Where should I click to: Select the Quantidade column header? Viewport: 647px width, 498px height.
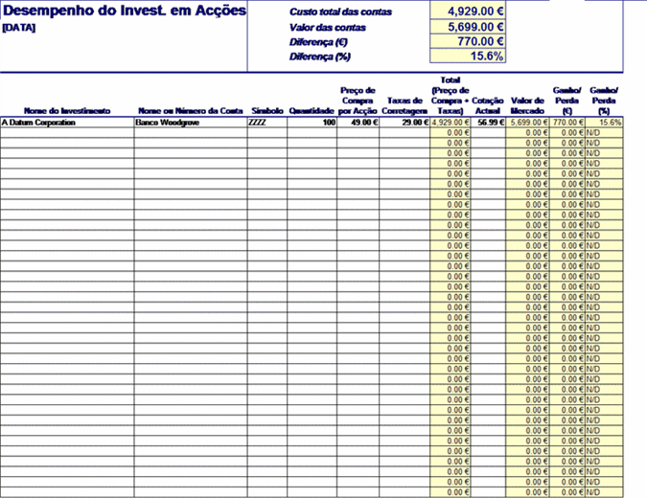[x=312, y=110]
